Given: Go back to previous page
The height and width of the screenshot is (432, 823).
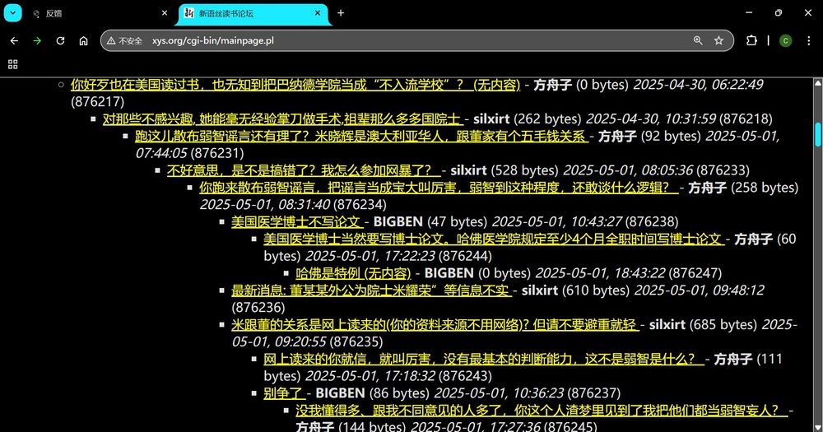Looking at the screenshot, I should tap(14, 40).
